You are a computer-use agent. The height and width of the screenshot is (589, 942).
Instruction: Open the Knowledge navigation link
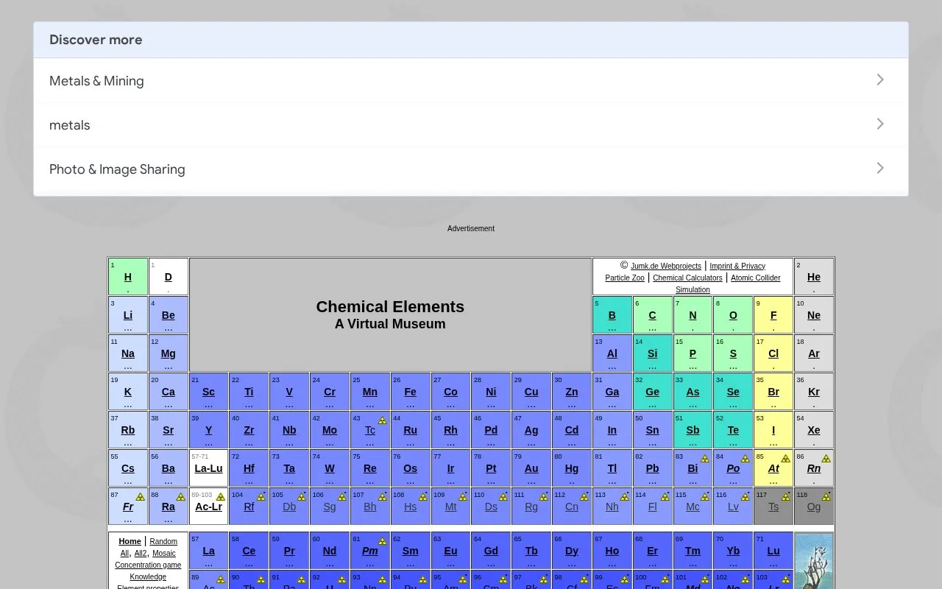pyautogui.click(x=148, y=576)
